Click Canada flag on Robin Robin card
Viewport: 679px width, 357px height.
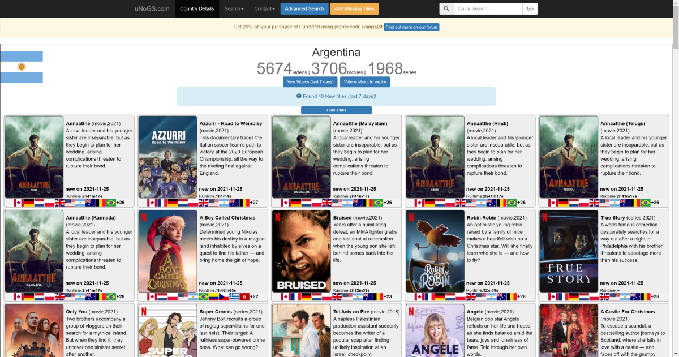419,296
